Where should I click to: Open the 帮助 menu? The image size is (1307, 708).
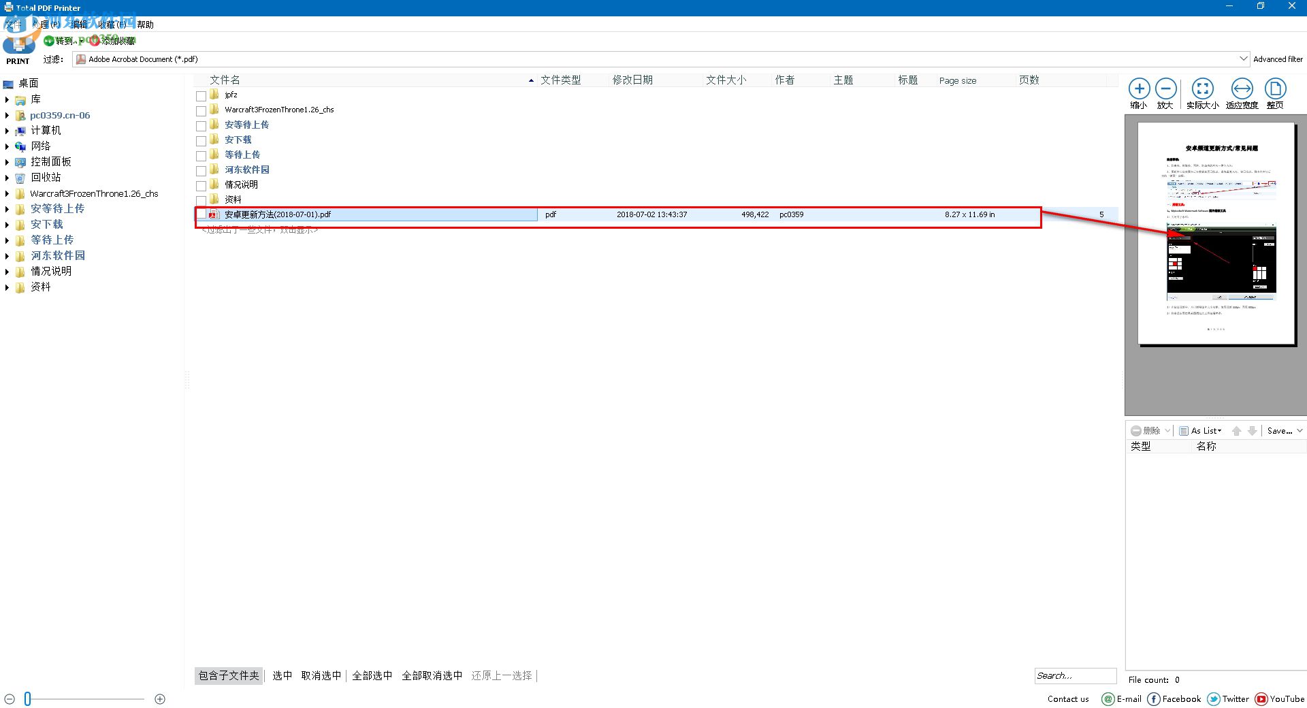click(144, 24)
